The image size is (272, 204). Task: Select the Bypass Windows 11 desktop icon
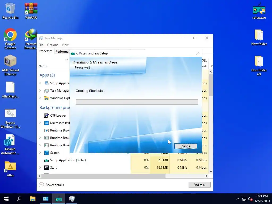click(10, 119)
